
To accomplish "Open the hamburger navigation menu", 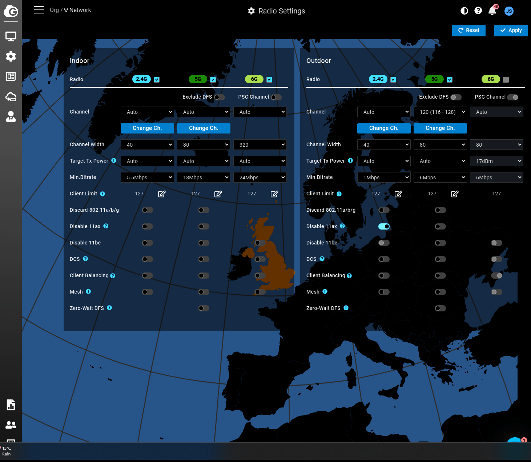I will click(39, 10).
